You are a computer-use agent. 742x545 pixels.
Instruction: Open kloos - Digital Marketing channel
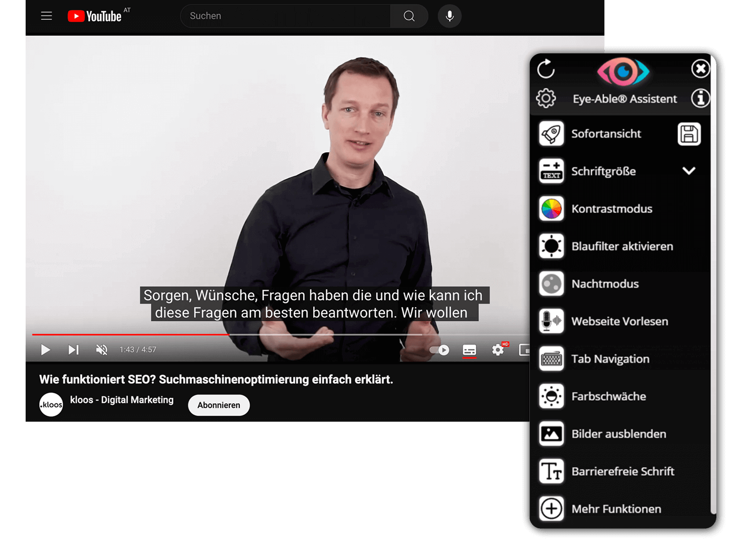click(x=122, y=400)
